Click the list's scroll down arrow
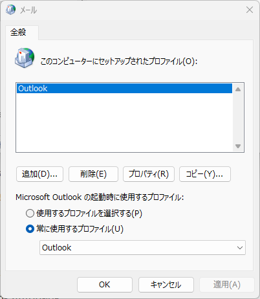Viewport: 260px width, 299px height. (238, 146)
